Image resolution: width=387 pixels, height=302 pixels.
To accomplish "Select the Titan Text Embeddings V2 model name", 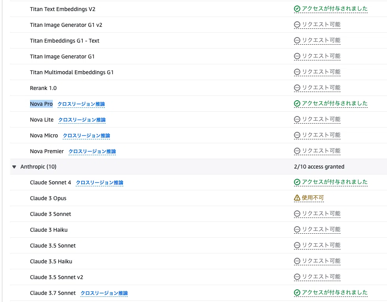I will pyautogui.click(x=62, y=9).
